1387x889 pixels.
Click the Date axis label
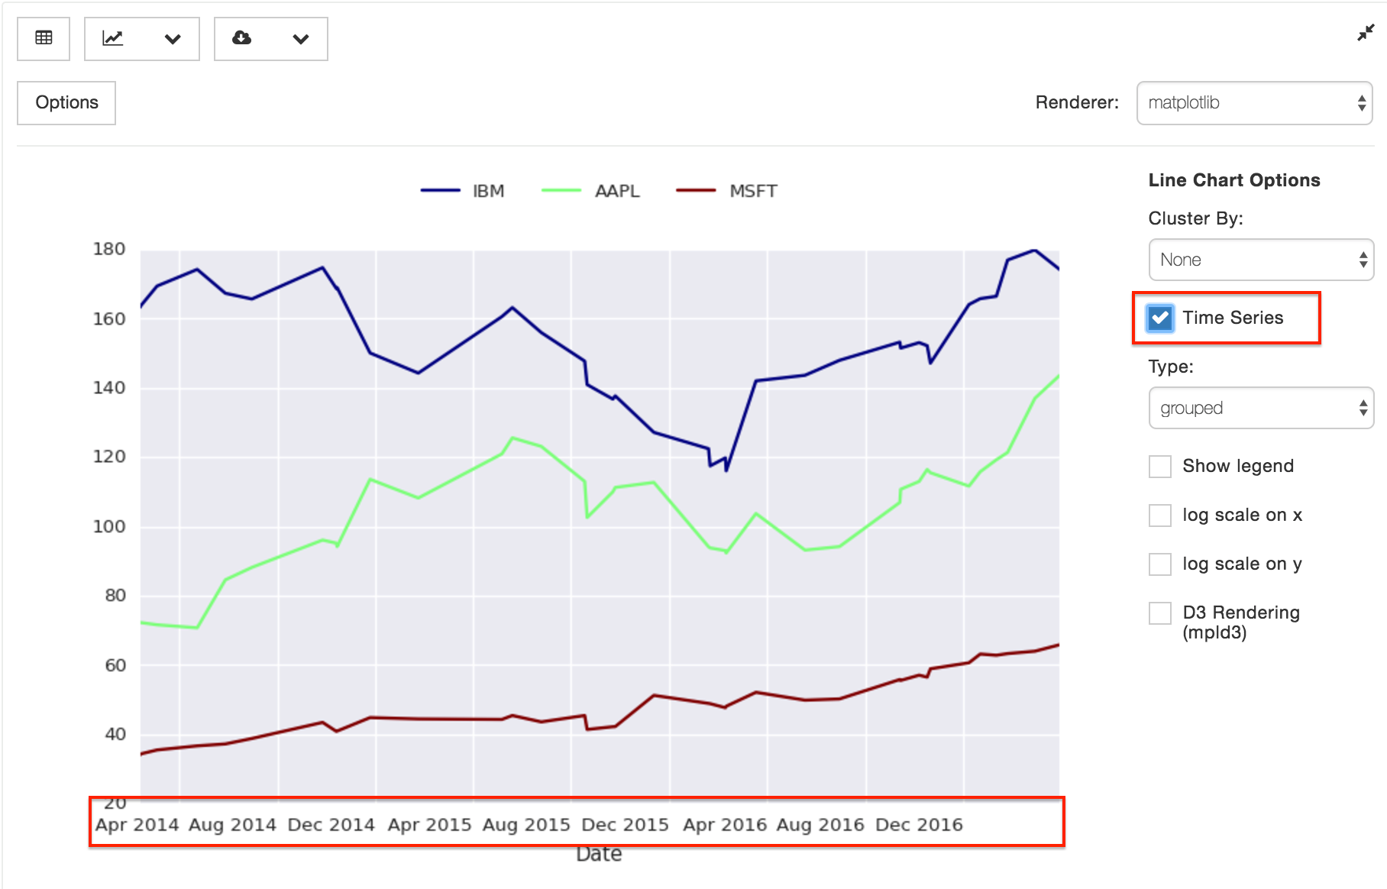pos(599,854)
